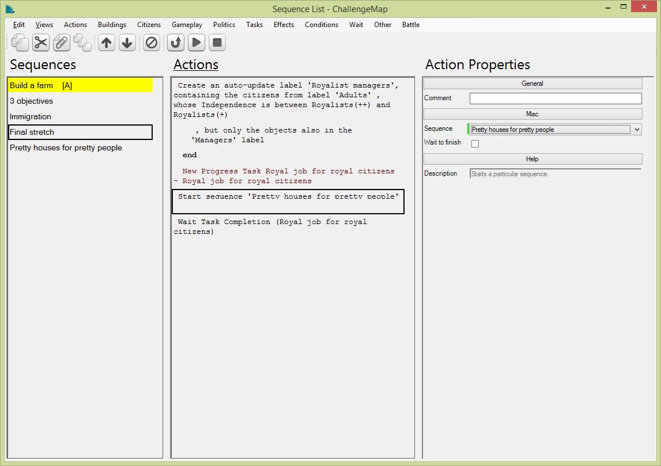This screenshot has height=466, width=661.
Task: Open the Edit menu
Action: coord(19,25)
